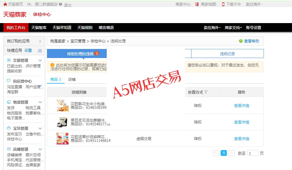Viewport: 292px width, 170px height.
Task: Go to next page arrow
Action: 232,153
